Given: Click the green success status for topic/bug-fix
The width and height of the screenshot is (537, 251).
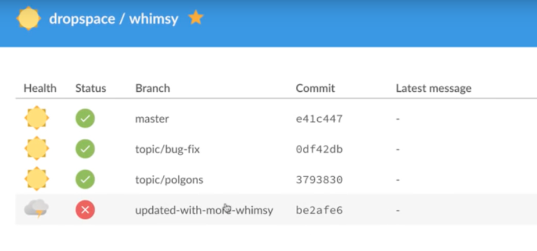Looking at the screenshot, I should click(85, 149).
